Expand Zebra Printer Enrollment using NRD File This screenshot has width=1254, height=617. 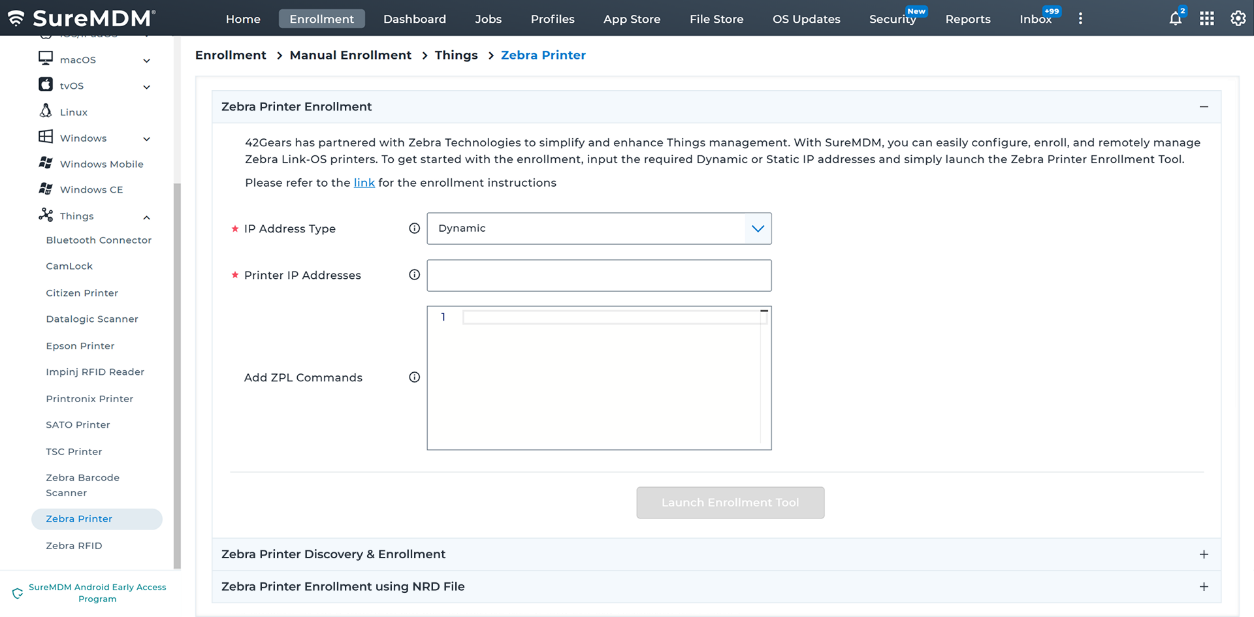pos(1204,586)
